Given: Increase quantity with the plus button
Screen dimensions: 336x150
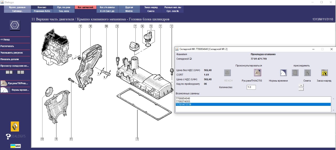Looking at the screenshot, I should (x=301, y=85).
